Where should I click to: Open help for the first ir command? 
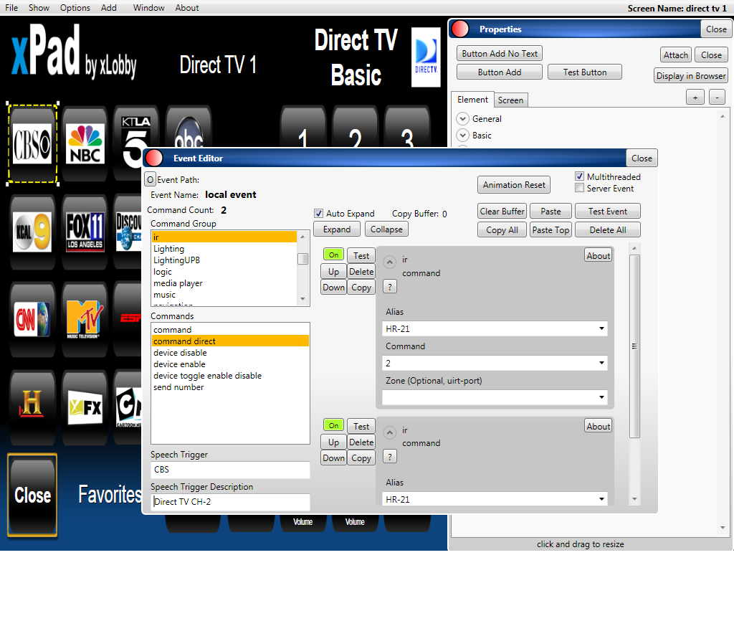(x=389, y=287)
